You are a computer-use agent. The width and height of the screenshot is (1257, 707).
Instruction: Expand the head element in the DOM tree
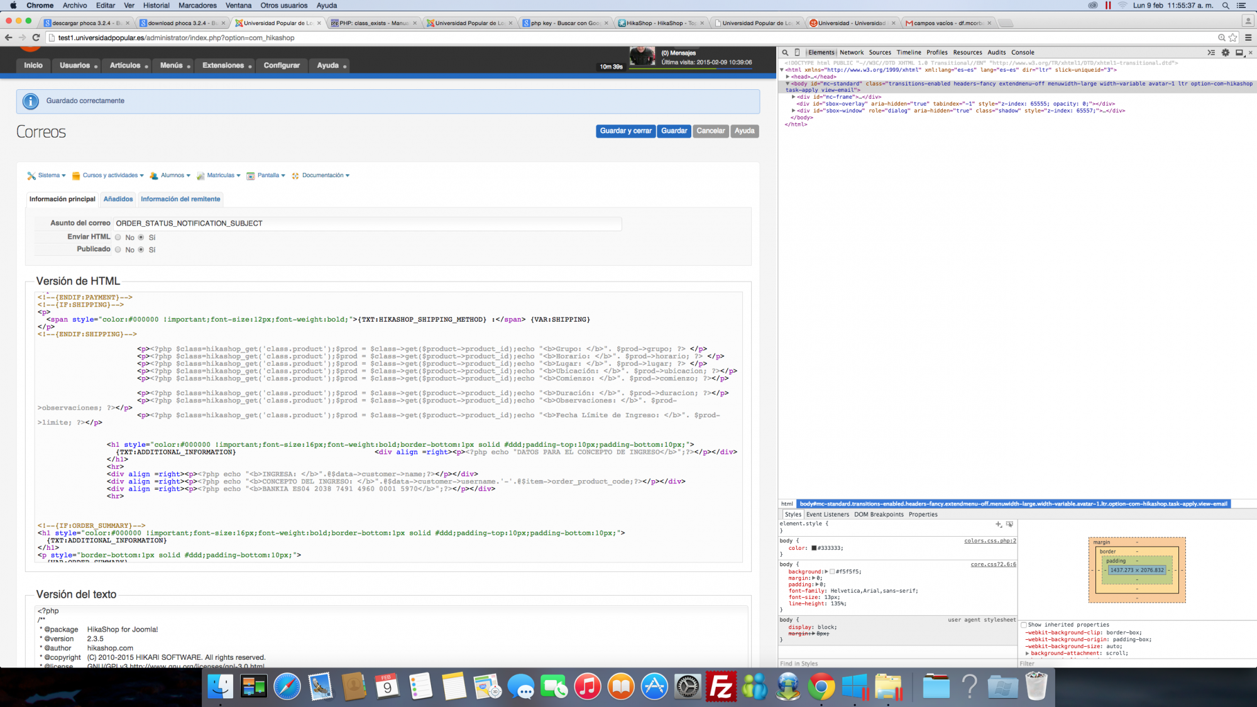(788, 77)
